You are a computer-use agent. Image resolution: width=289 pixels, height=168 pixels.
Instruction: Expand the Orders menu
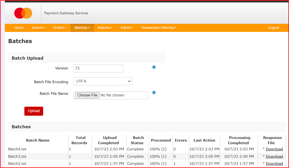(60, 28)
